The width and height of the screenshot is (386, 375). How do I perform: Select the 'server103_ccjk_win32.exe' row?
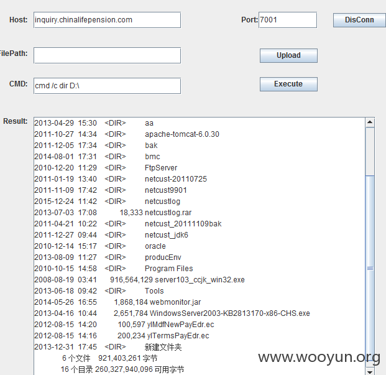point(139,280)
